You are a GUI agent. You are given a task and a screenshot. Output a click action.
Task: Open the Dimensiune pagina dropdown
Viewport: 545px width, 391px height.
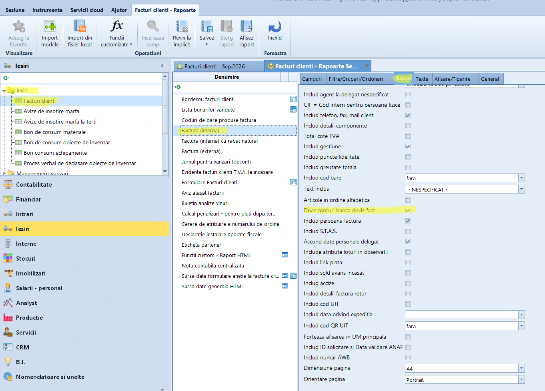tap(521, 369)
